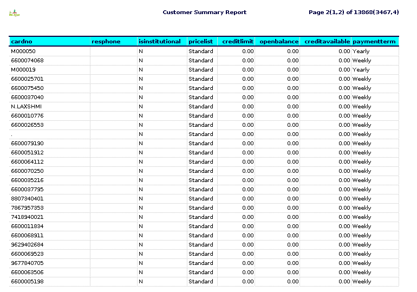This screenshot has width=417, height=292.
Task: Click isinstitutional N value for 9629402684
Action: [x=141, y=245]
